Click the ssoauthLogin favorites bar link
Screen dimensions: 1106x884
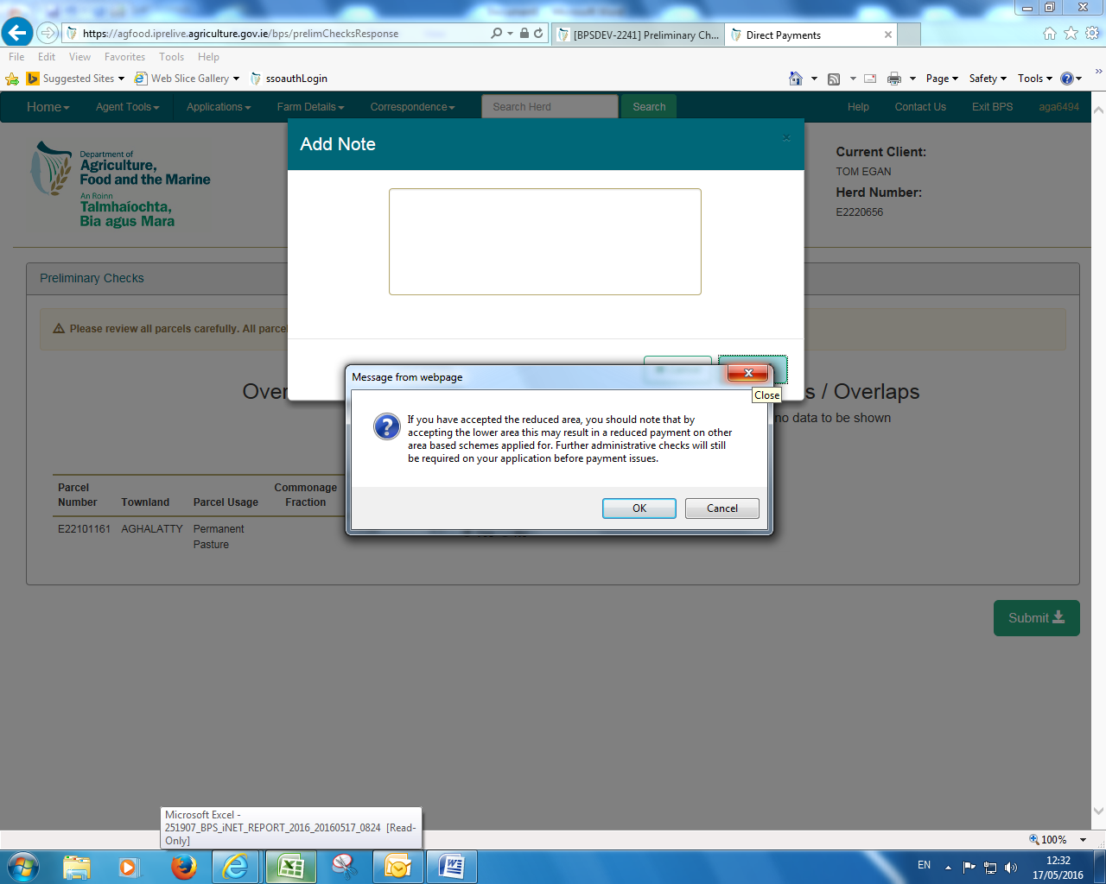[x=296, y=79]
